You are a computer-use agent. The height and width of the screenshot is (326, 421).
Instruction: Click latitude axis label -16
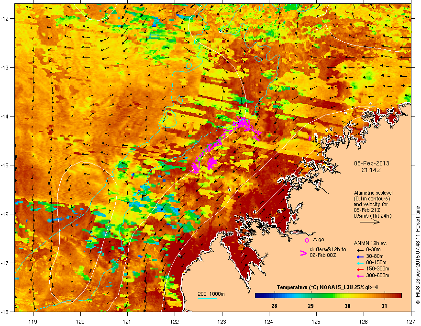(5, 214)
